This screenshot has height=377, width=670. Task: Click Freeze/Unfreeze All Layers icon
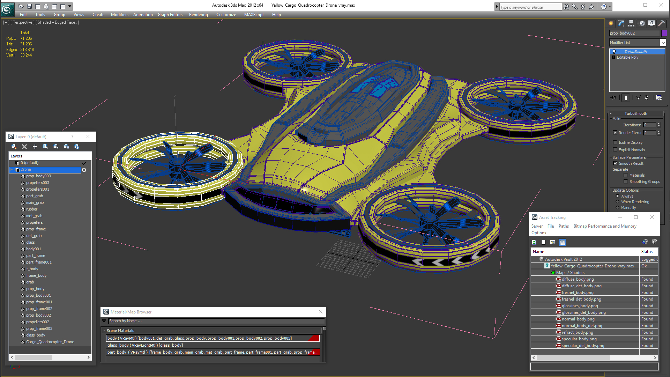pyautogui.click(x=77, y=147)
